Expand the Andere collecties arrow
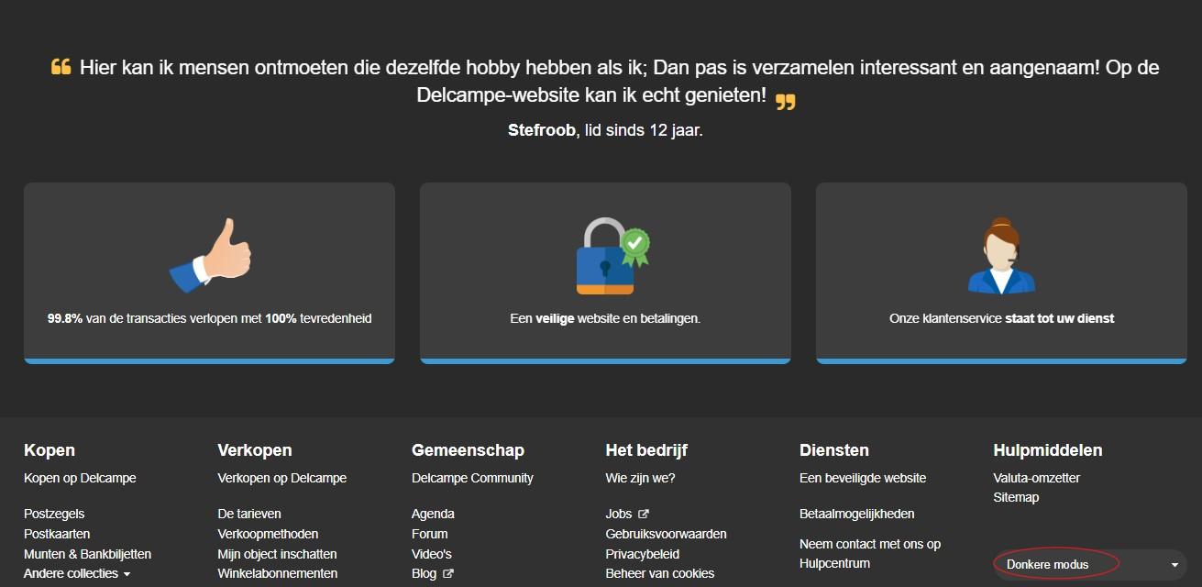1202x587 pixels. (127, 574)
